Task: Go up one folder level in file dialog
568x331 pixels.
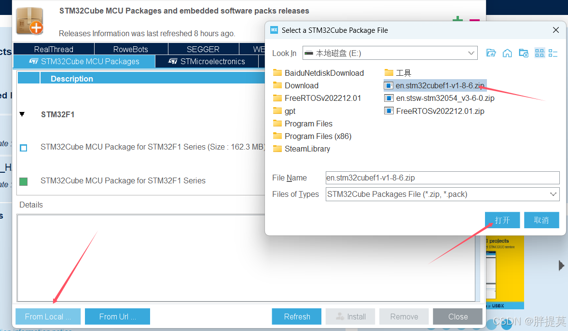Action: tap(491, 53)
